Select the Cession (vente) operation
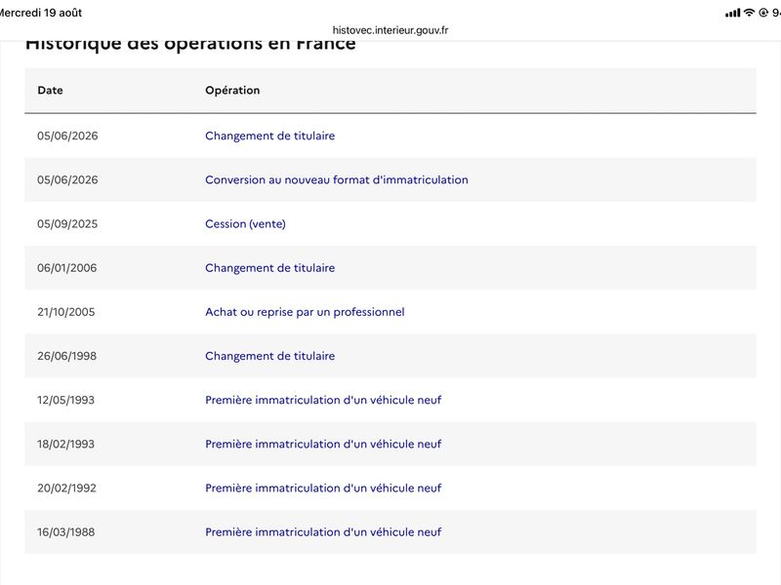The image size is (781, 585). [x=246, y=224]
